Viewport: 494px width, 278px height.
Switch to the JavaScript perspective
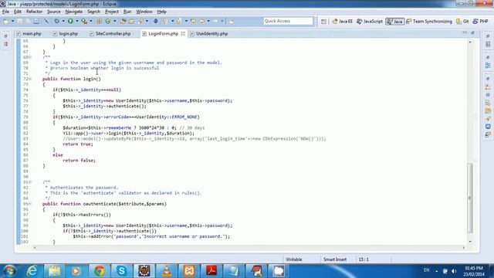(x=370, y=22)
